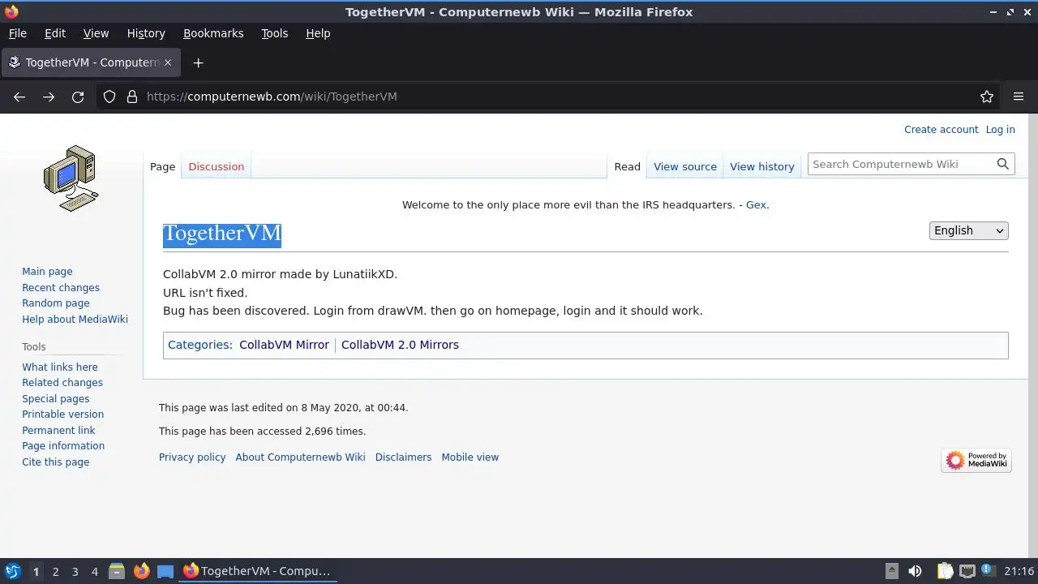The height and width of the screenshot is (584, 1038).
Task: Switch to the Discussion tab
Action: (x=216, y=166)
